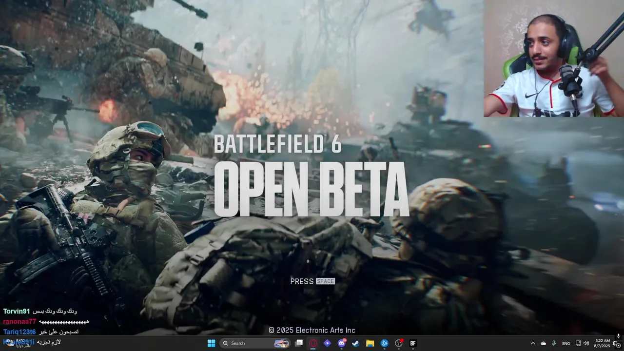Open the purple arrow app in taskbar
Screen dimensions: 624x351
point(327,343)
